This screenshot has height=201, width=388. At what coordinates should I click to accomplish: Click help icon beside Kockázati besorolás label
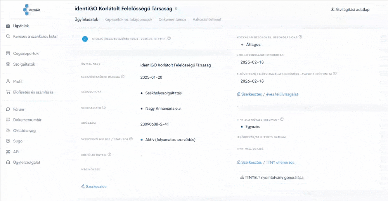300,37
